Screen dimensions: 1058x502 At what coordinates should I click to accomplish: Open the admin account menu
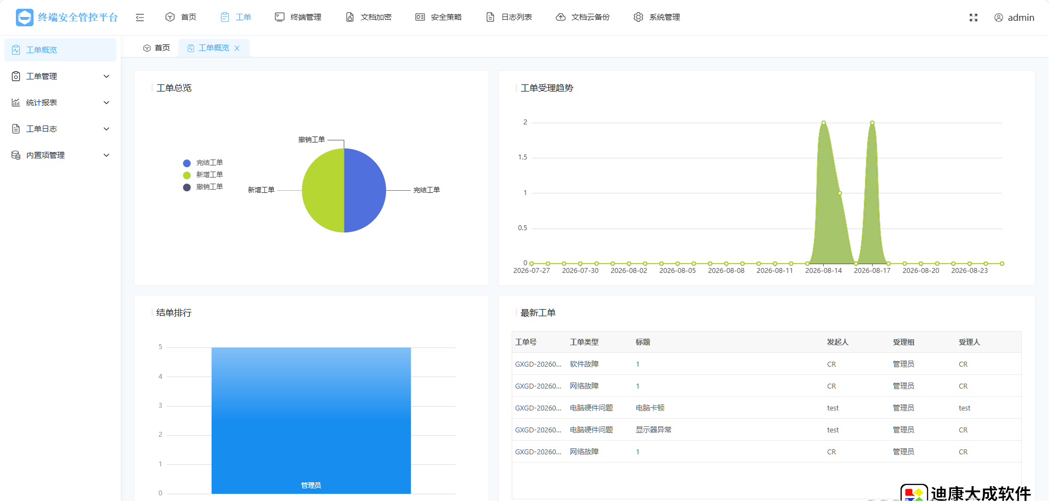click(1015, 18)
